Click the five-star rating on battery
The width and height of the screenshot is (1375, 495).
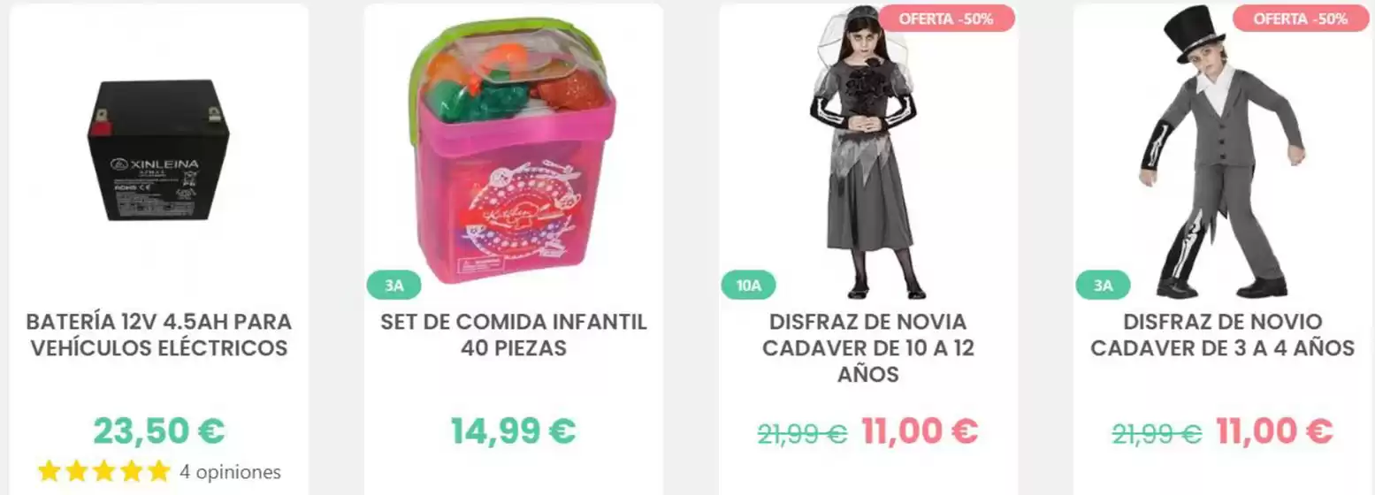click(x=103, y=471)
